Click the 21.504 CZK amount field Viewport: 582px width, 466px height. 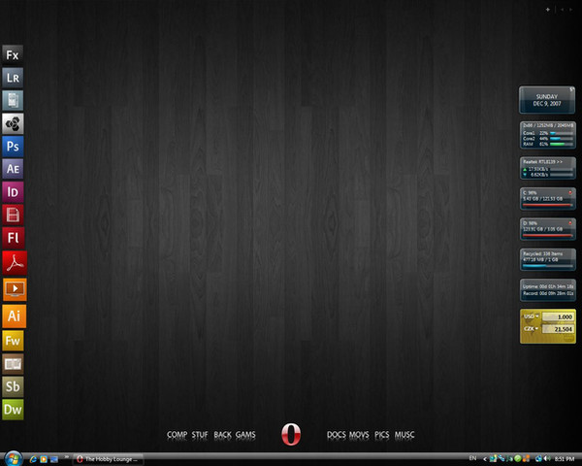pyautogui.click(x=558, y=329)
